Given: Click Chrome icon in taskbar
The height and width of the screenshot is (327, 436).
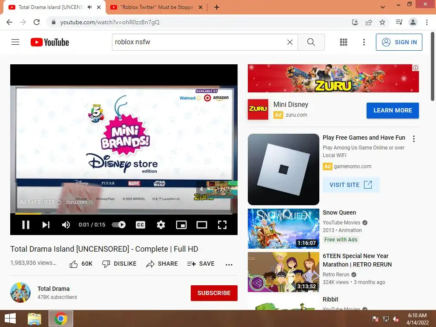Looking at the screenshot, I should click(x=61, y=318).
